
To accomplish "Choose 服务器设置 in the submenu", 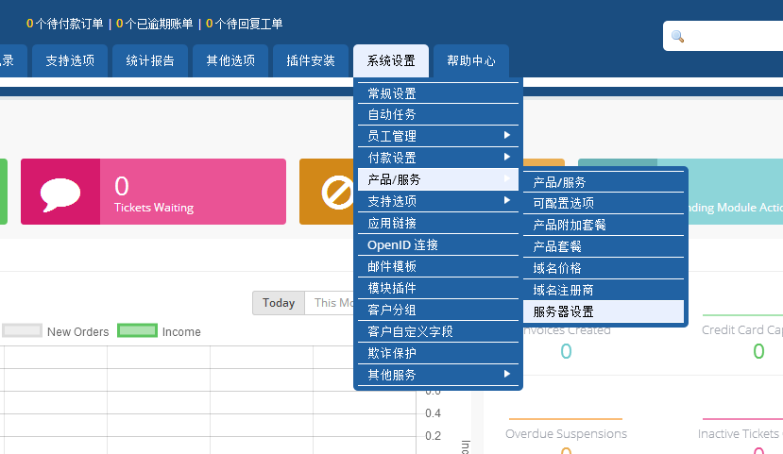I will click(x=604, y=311).
